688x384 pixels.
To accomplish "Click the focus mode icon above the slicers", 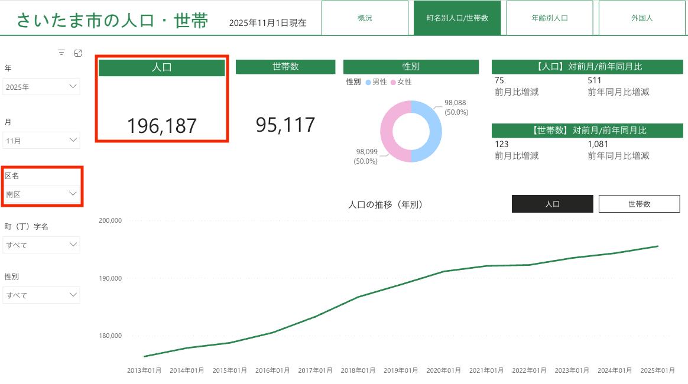I will tap(78, 53).
